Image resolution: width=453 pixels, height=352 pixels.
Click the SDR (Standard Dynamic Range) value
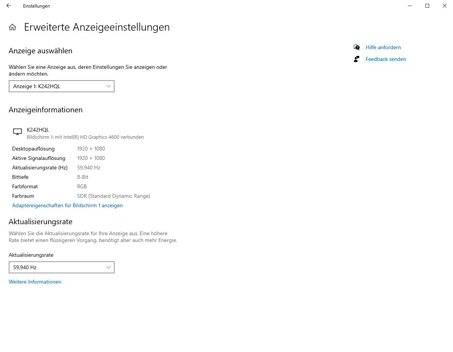point(113,196)
